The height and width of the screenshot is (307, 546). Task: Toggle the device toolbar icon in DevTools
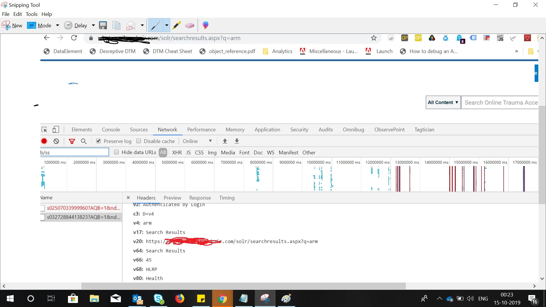coord(56,130)
